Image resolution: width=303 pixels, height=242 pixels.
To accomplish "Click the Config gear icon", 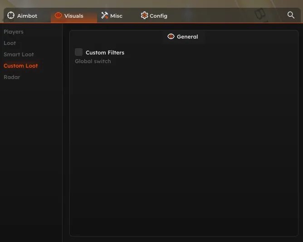I will [144, 15].
